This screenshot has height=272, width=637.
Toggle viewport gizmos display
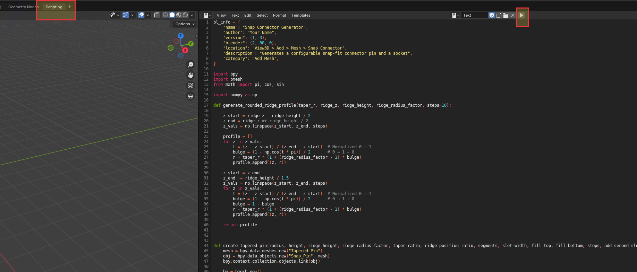(x=126, y=15)
